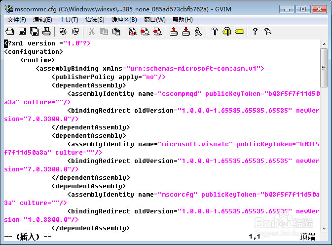
Task: Click the Find Next icon
Action: pyautogui.click(x=145, y=32)
